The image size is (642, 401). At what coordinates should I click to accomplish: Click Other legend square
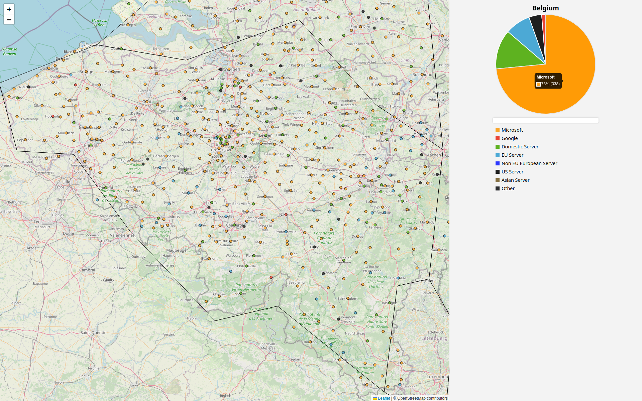[x=498, y=188]
